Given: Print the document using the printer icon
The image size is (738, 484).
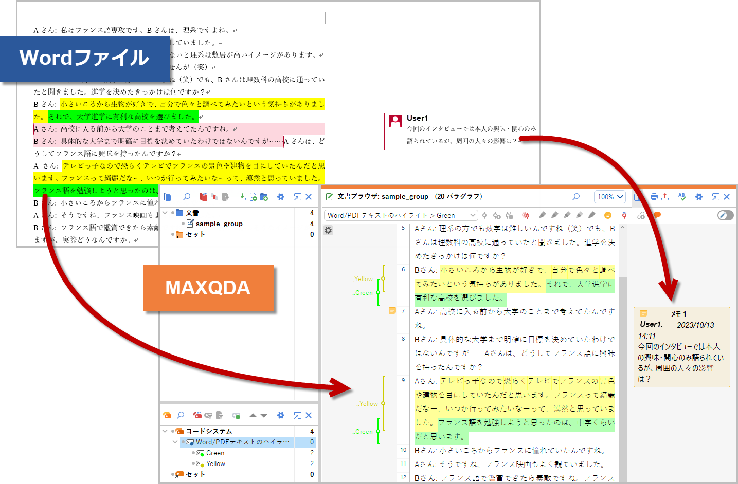Looking at the screenshot, I should coord(654,197).
